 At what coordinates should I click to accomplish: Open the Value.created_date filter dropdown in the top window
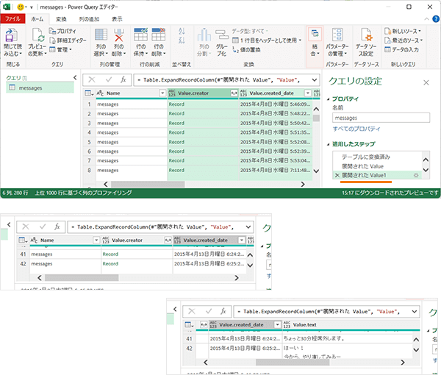(308, 93)
